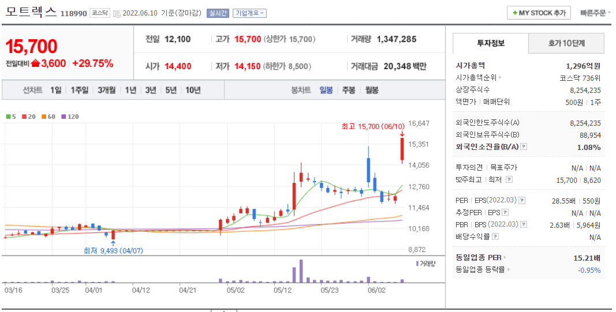Click the clock icon before the date
This screenshot has width=616, height=312.
pyautogui.click(x=117, y=14)
